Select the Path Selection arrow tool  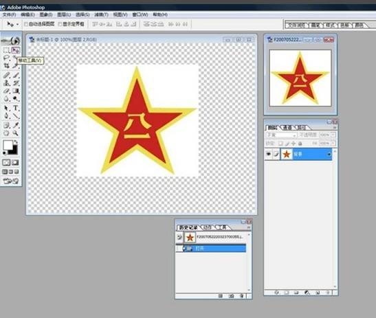pyautogui.click(x=6, y=109)
